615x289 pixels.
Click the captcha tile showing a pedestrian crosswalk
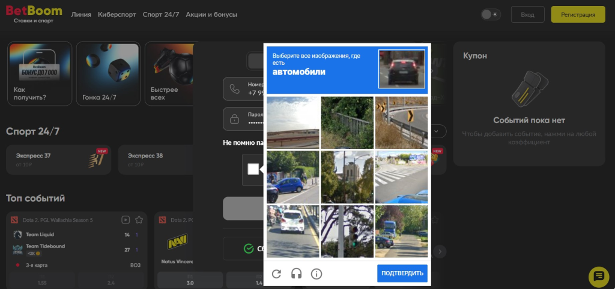pyautogui.click(x=401, y=177)
